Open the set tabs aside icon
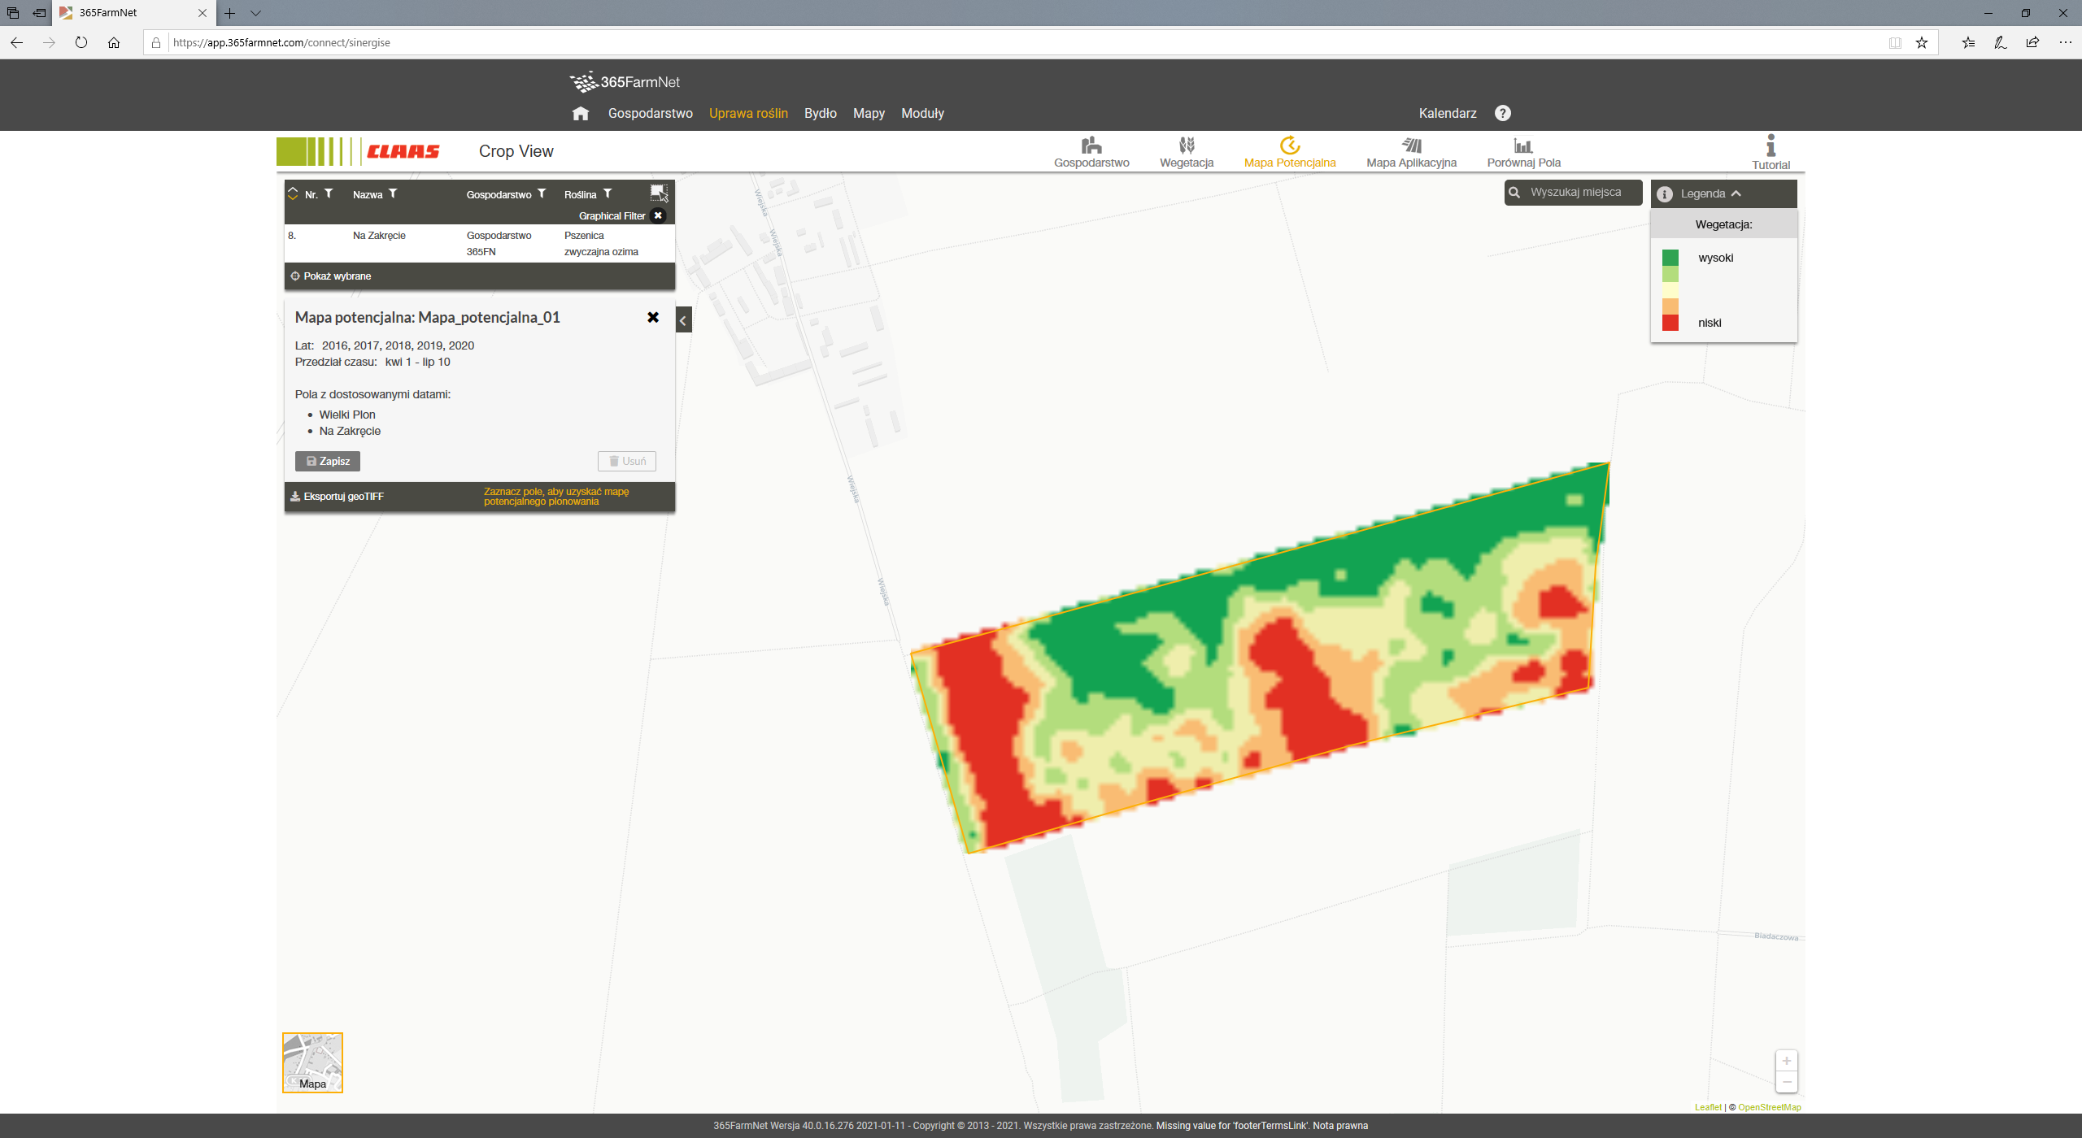 (38, 13)
